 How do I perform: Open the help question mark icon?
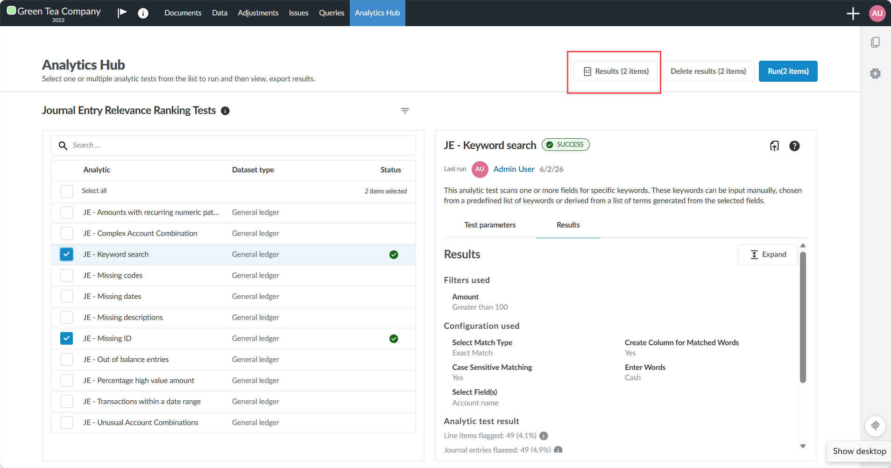(794, 146)
